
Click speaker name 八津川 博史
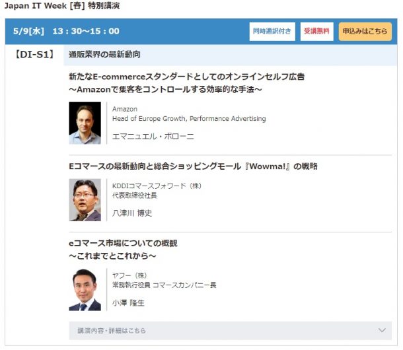coord(132,213)
